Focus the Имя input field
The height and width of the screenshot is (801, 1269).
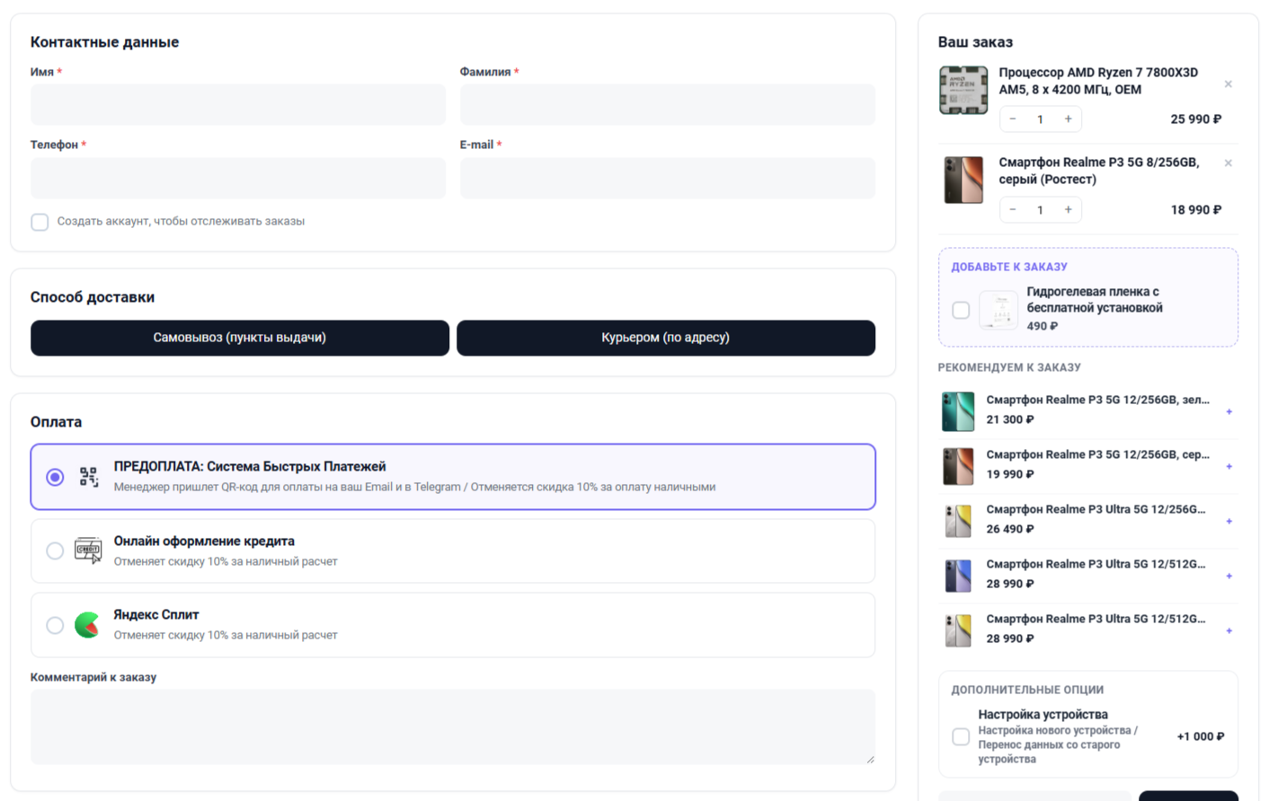coord(238,105)
